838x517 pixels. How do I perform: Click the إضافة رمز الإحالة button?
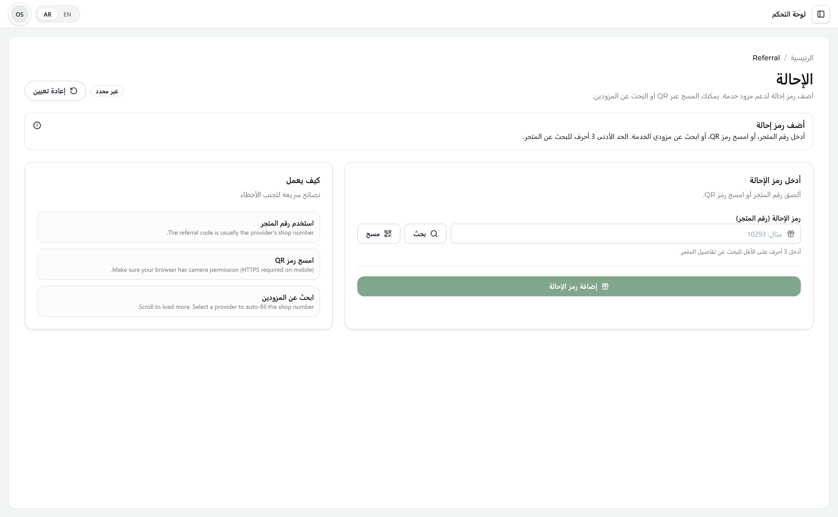click(x=579, y=286)
